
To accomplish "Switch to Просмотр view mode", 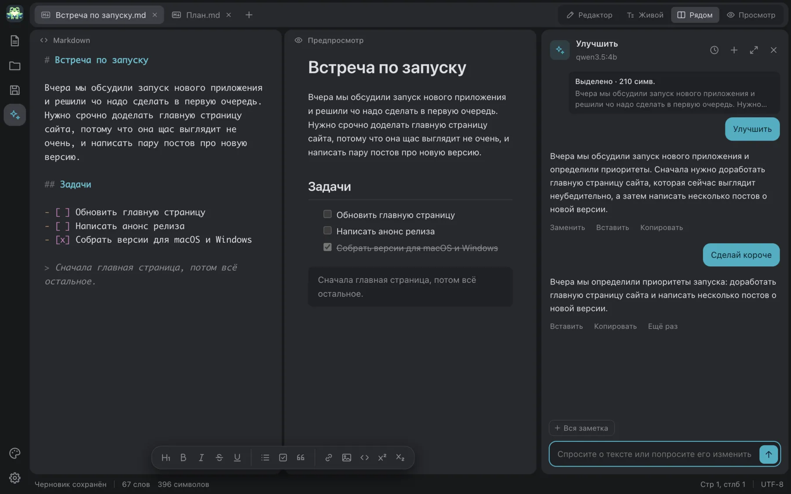I will click(751, 15).
